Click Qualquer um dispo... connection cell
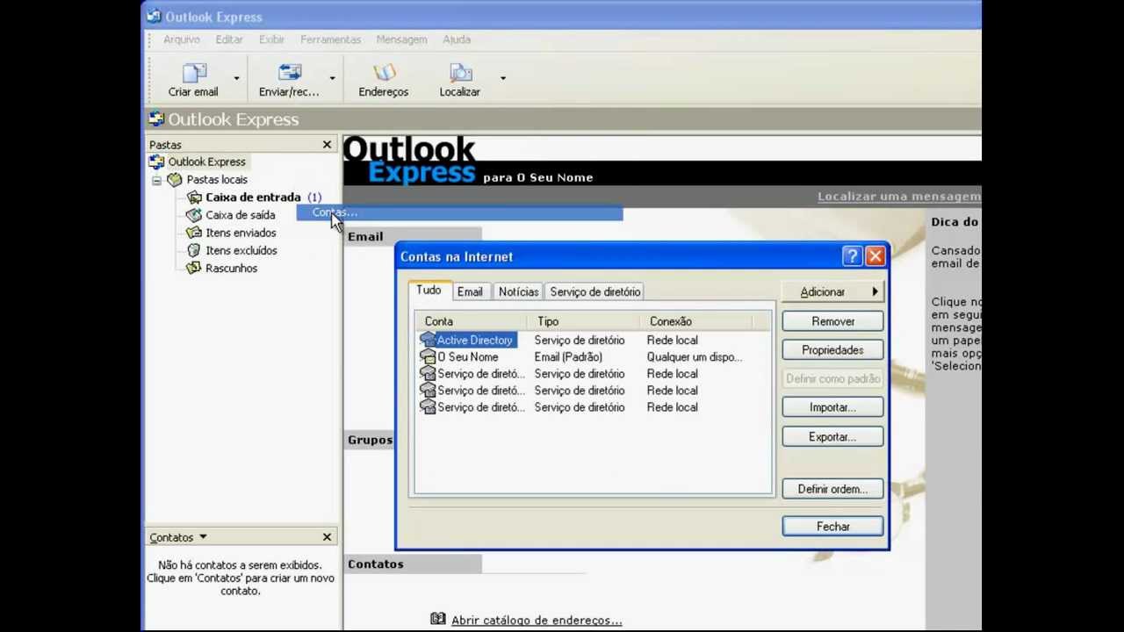1124x632 pixels. point(695,357)
